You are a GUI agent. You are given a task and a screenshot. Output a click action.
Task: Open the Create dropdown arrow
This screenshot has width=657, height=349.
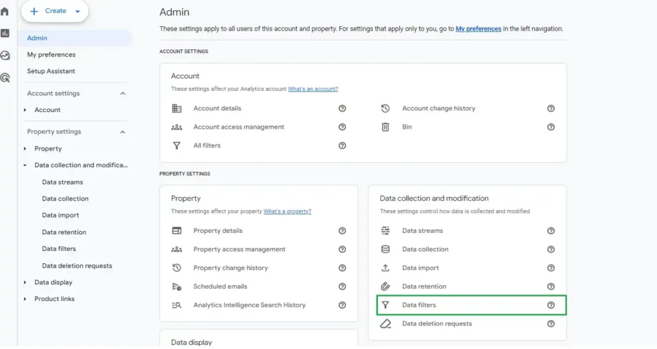[78, 12]
